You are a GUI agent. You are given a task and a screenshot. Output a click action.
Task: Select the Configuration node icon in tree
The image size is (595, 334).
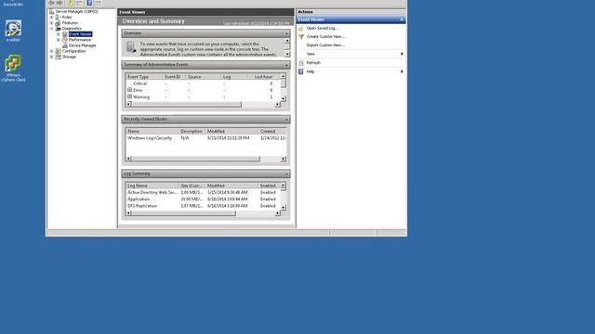[x=58, y=51]
